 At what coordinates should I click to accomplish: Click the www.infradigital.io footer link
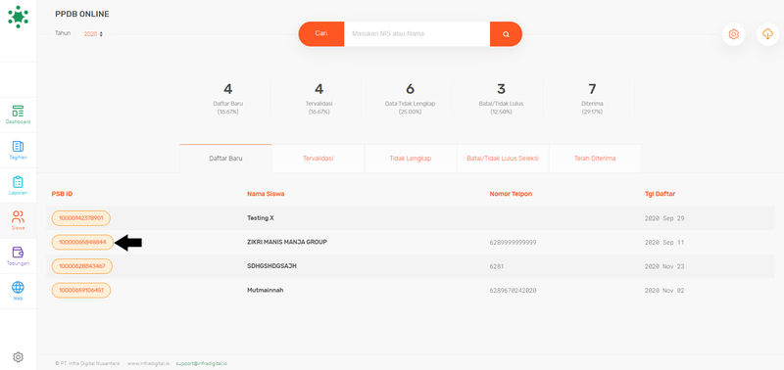coord(148,363)
